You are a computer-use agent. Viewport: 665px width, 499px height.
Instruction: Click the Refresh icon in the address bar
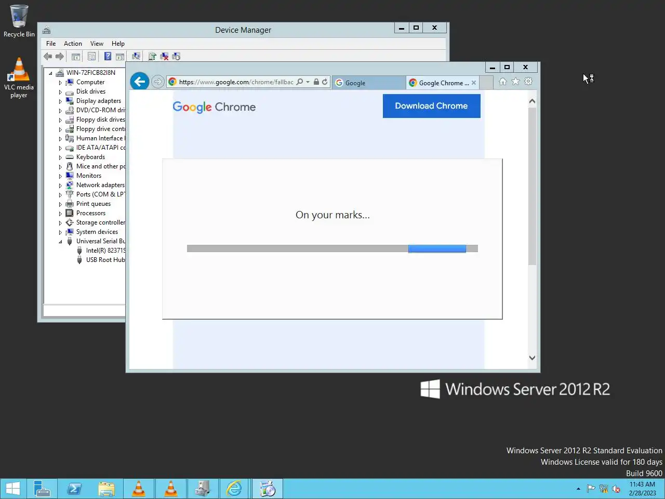tap(325, 82)
